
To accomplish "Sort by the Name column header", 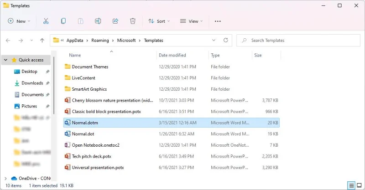I will tap(75, 55).
